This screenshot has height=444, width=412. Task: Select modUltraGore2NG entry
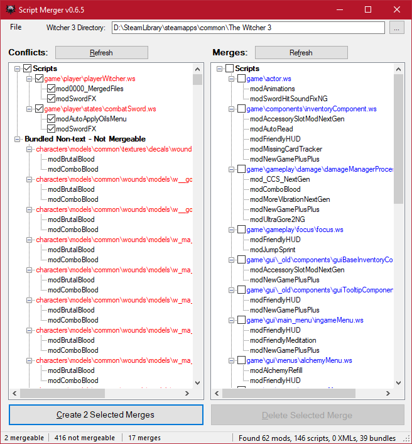278,219
